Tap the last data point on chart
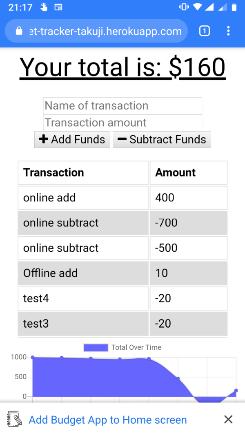The width and height of the screenshot is (245, 436). point(236,390)
